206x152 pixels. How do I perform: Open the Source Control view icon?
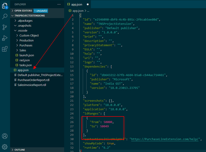[5, 27]
